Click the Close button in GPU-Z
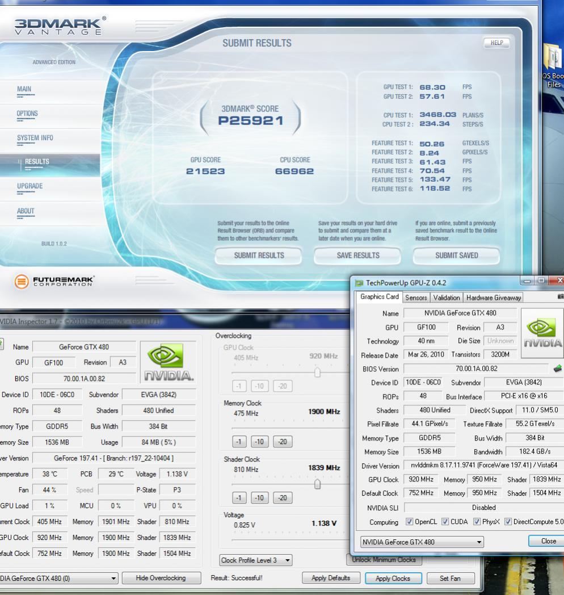This screenshot has height=595, width=564. (x=548, y=540)
